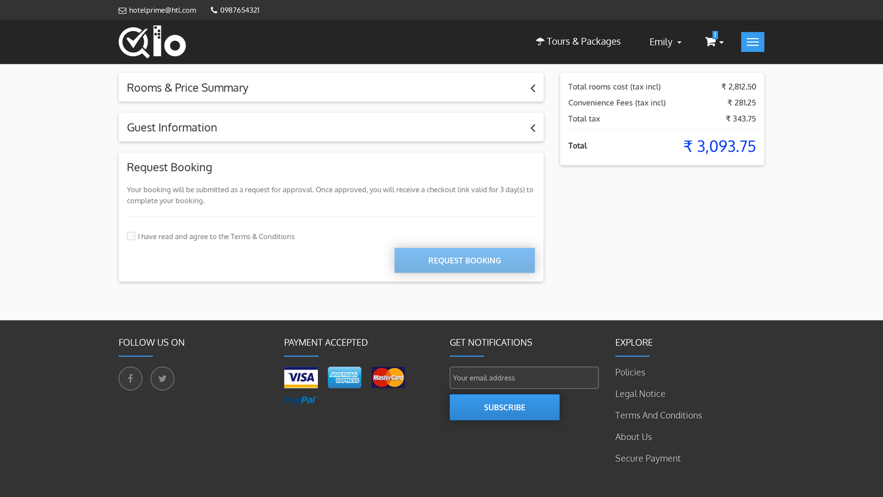Click the hotelprime@htl.com email address
The width and height of the screenshot is (883, 497).
pyautogui.click(x=163, y=10)
